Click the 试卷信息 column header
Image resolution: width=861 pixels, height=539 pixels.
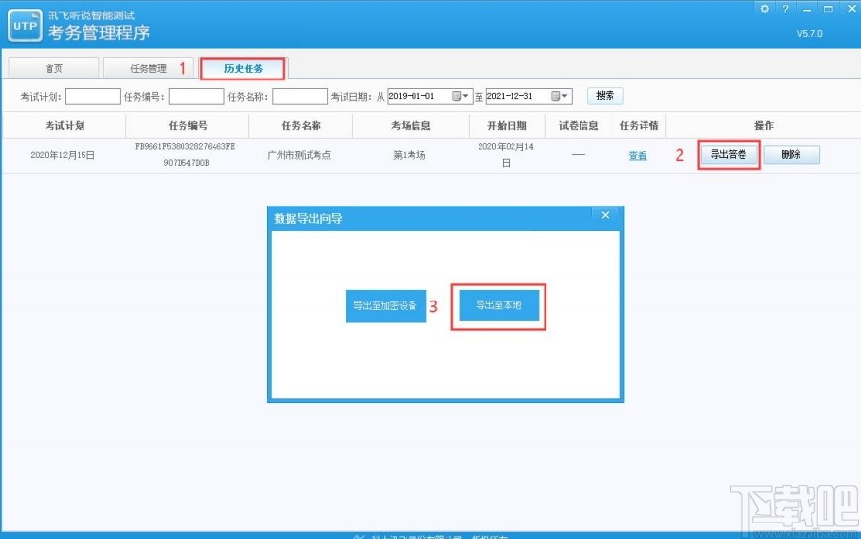coord(579,126)
